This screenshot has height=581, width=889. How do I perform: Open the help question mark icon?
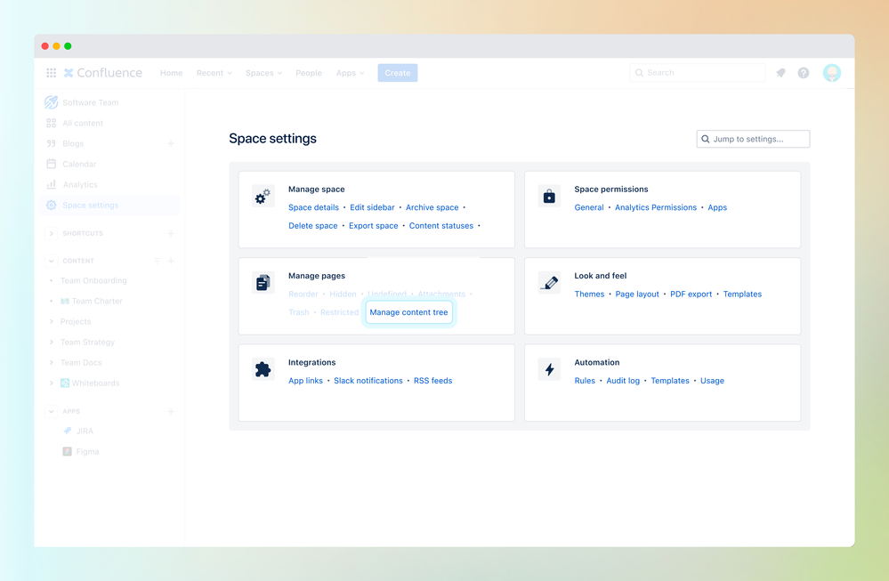click(x=804, y=73)
